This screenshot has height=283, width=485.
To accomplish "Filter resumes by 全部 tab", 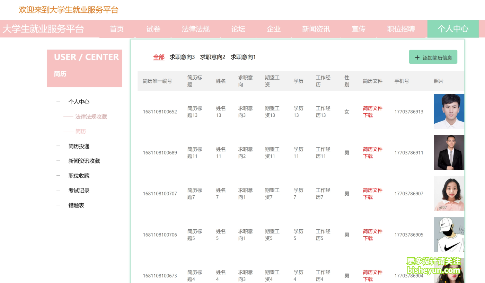I will pyautogui.click(x=159, y=57).
